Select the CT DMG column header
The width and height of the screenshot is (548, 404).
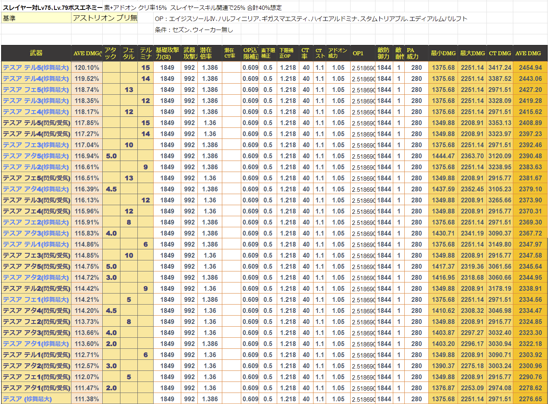click(x=500, y=53)
